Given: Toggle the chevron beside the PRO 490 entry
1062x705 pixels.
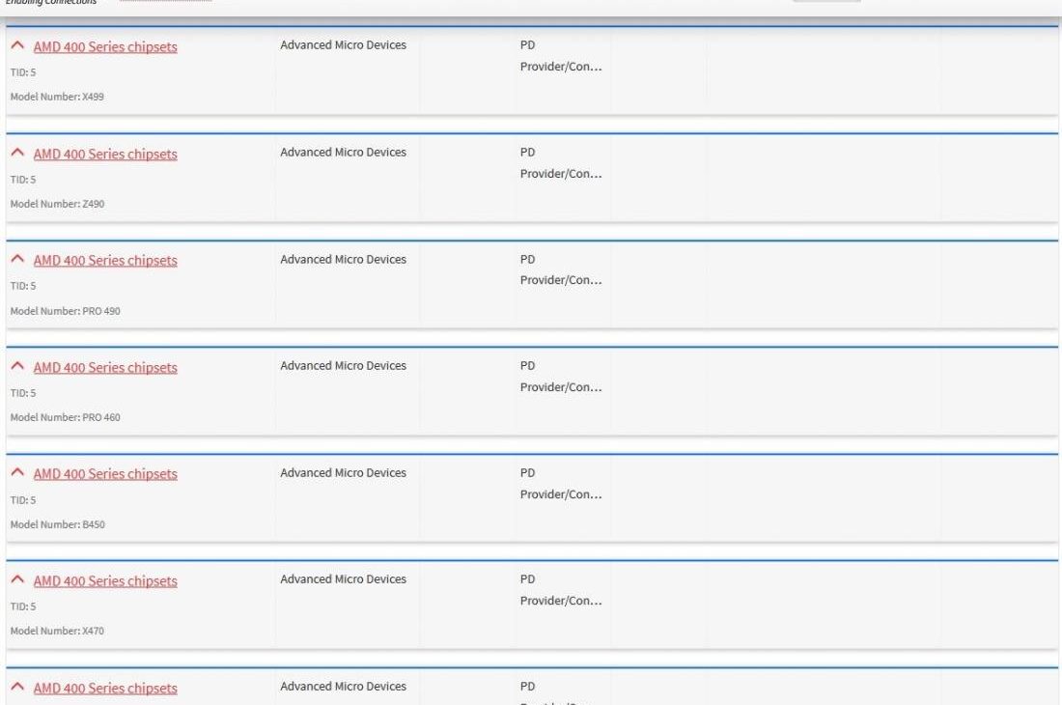Looking at the screenshot, I should coord(17,260).
